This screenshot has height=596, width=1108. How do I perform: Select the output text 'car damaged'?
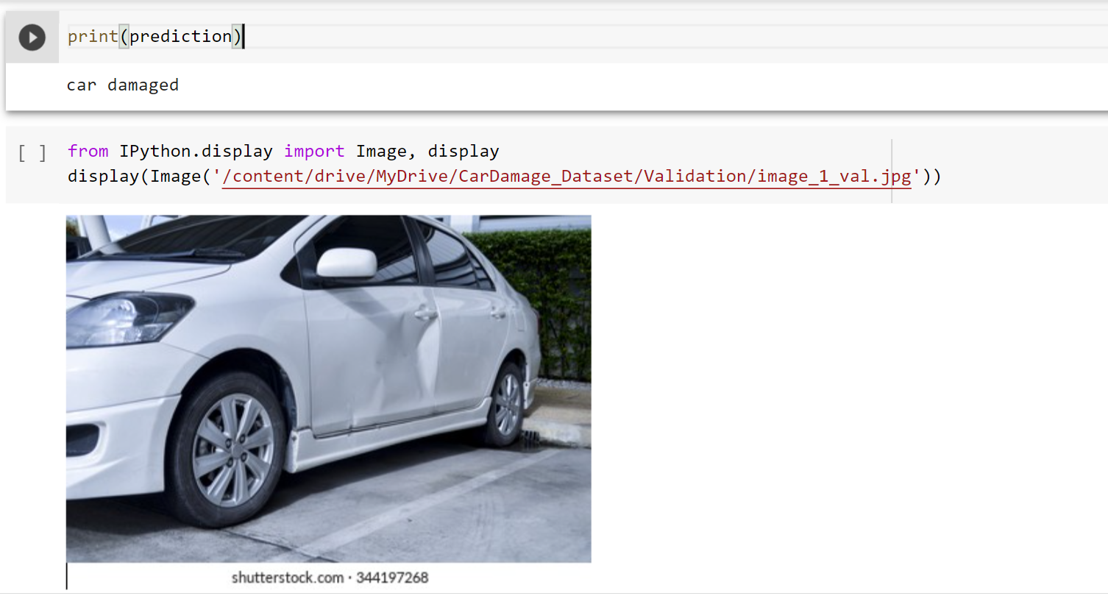pyautogui.click(x=122, y=85)
